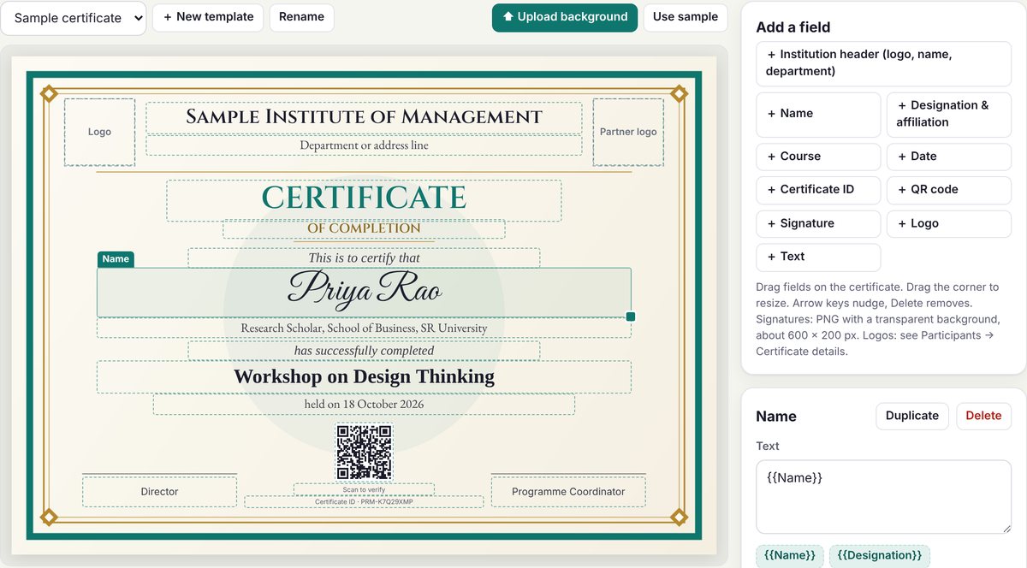Add a Logo field
This screenshot has width=1027, height=568.
coord(949,223)
